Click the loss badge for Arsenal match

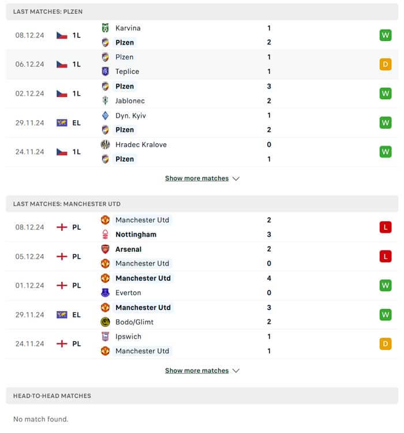click(385, 256)
